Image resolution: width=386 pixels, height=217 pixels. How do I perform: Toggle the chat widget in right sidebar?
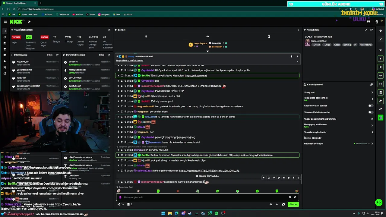(381, 75)
